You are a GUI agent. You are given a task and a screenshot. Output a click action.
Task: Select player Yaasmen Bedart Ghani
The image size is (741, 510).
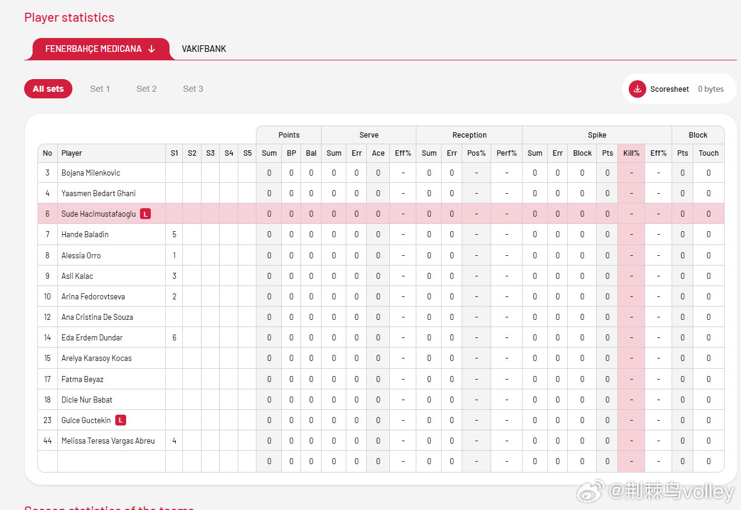(98, 193)
